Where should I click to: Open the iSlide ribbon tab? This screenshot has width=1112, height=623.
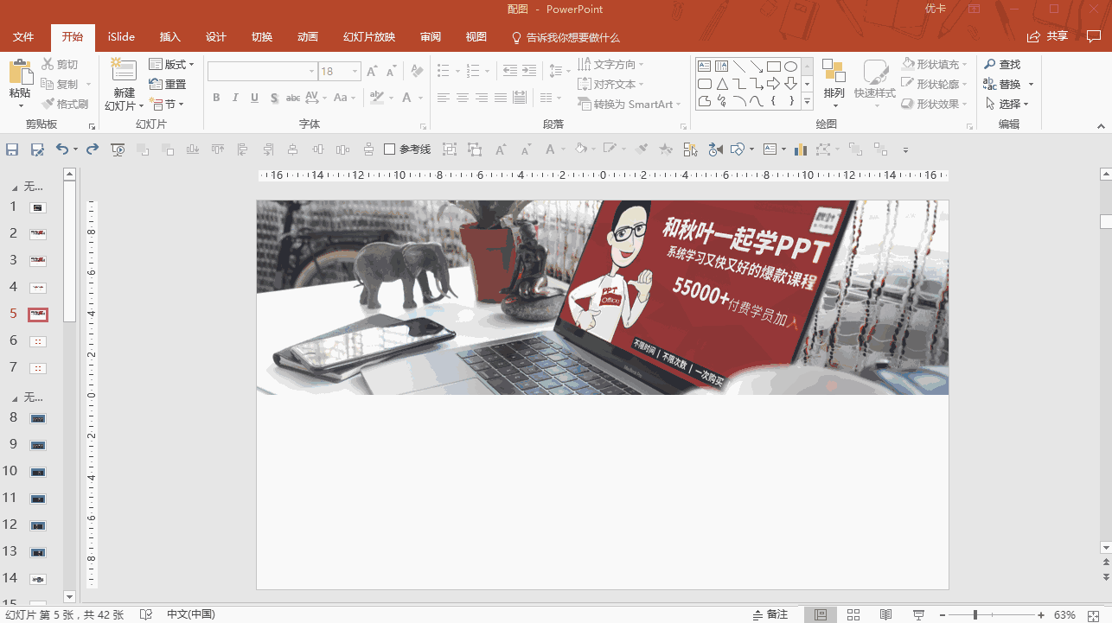pyautogui.click(x=121, y=37)
